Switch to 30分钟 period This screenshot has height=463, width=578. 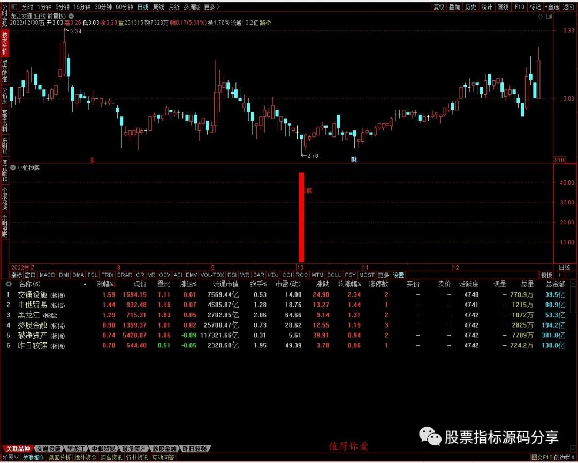[x=103, y=6]
